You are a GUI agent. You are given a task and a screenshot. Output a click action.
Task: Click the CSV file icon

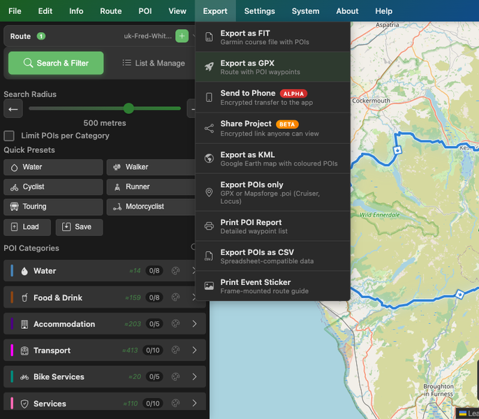point(209,256)
